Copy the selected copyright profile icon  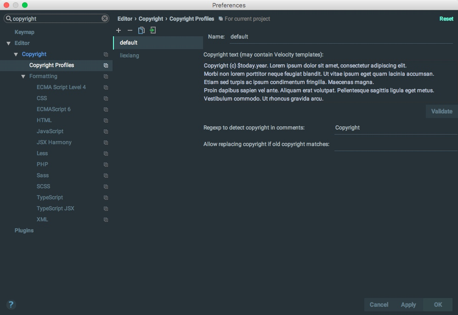tap(141, 30)
